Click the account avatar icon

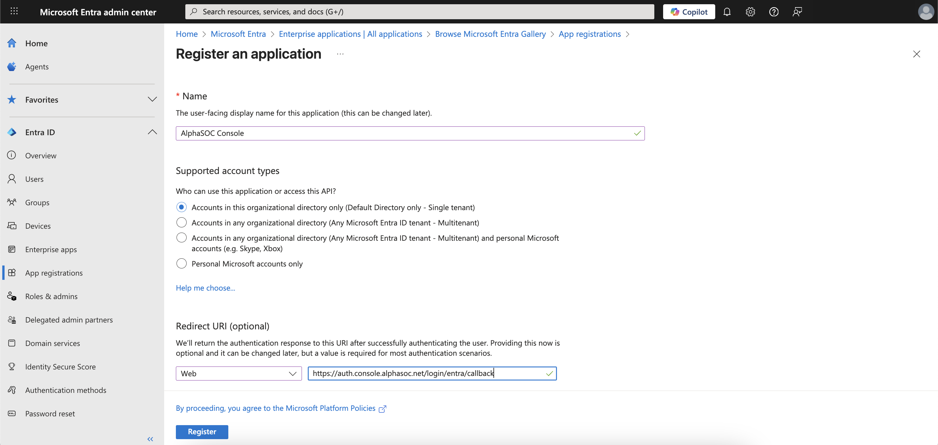(925, 12)
